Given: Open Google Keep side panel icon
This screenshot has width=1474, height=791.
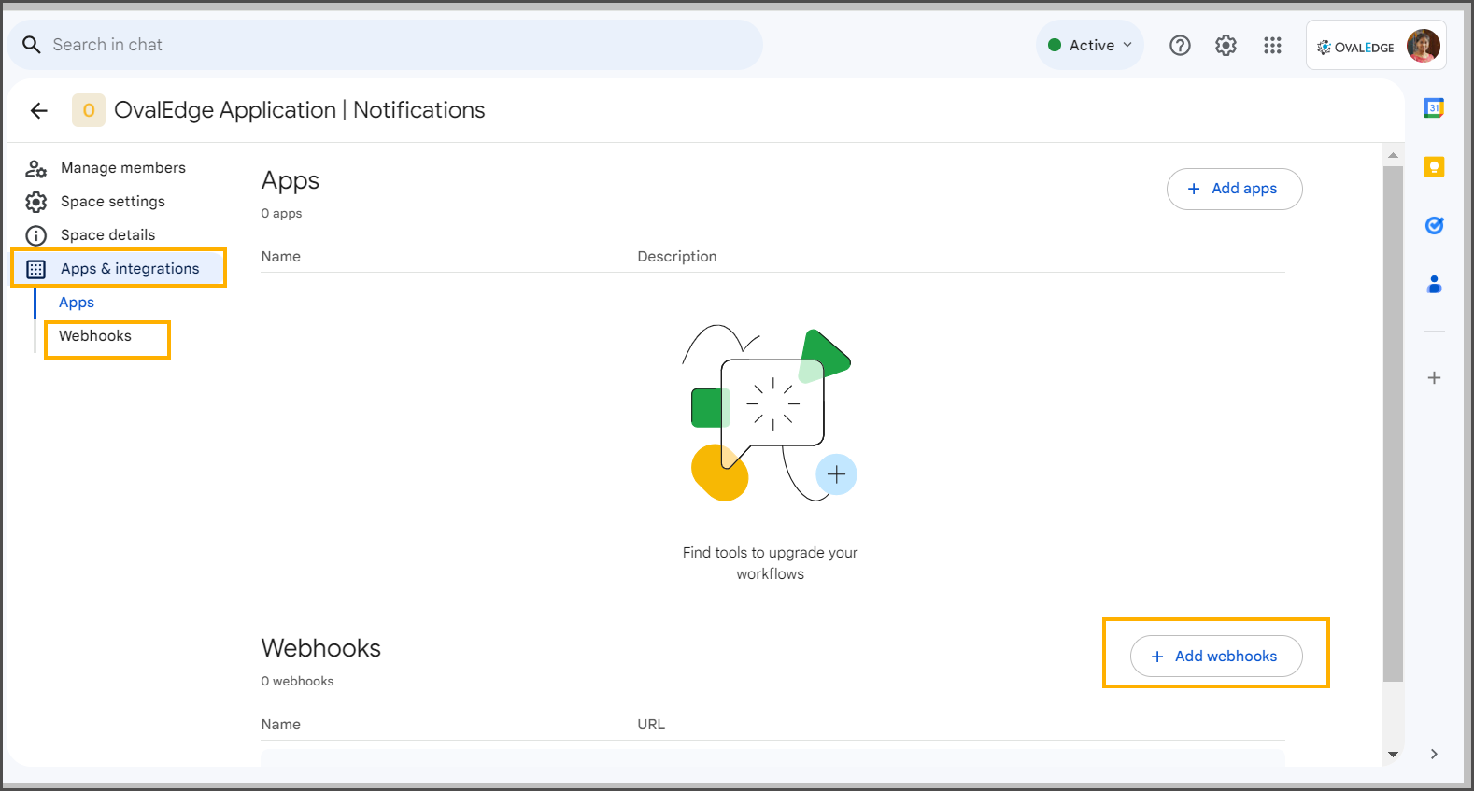Looking at the screenshot, I should (1434, 167).
